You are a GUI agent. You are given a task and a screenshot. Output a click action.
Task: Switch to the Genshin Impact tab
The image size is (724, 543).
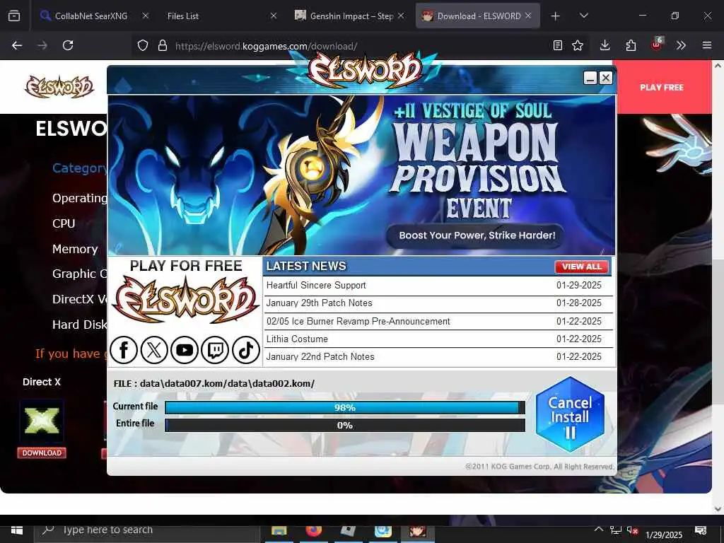click(351, 16)
